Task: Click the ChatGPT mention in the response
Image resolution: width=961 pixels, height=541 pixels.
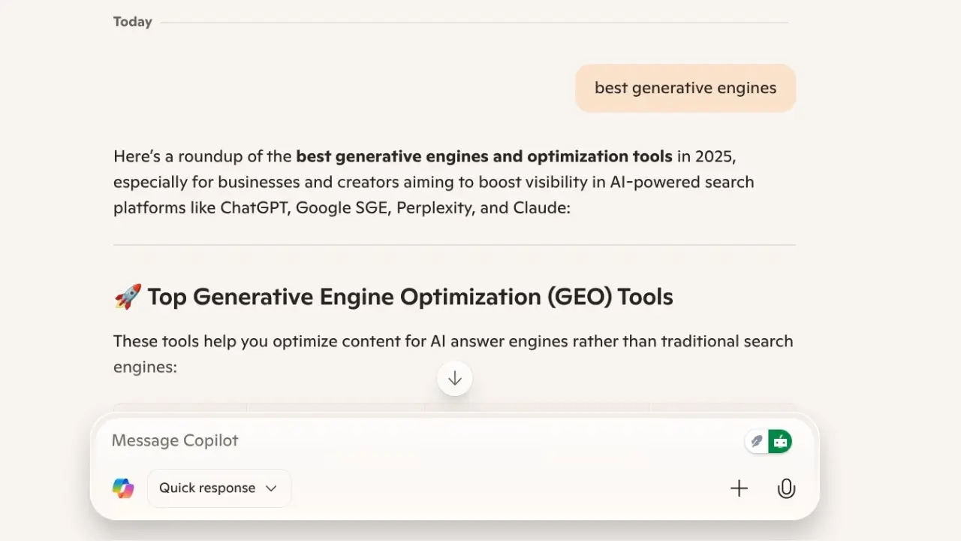Action: pyautogui.click(x=255, y=207)
